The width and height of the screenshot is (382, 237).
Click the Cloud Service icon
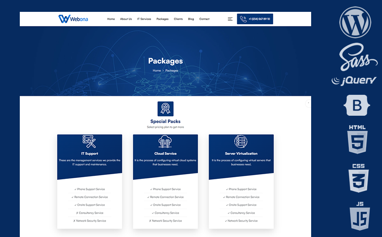click(x=165, y=141)
